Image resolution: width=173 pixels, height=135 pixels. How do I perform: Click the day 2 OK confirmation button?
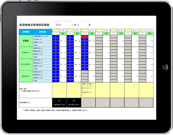pos(74,103)
